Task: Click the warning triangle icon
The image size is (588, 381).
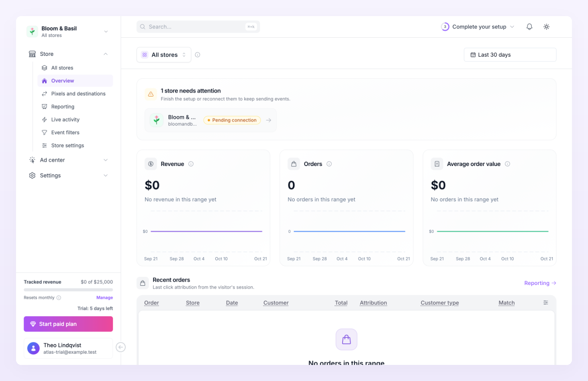Action: 151,94
